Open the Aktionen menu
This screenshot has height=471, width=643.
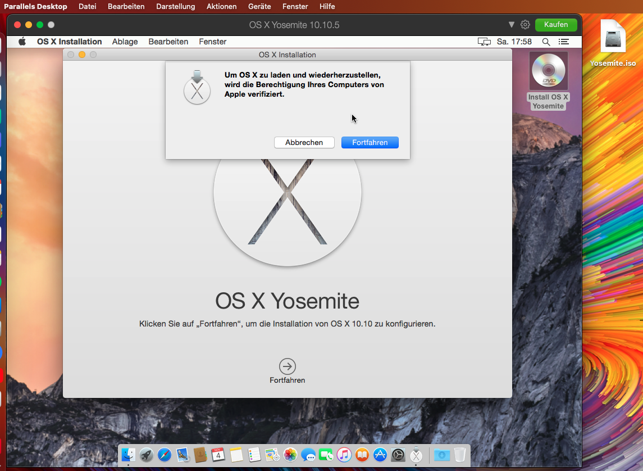point(221,7)
